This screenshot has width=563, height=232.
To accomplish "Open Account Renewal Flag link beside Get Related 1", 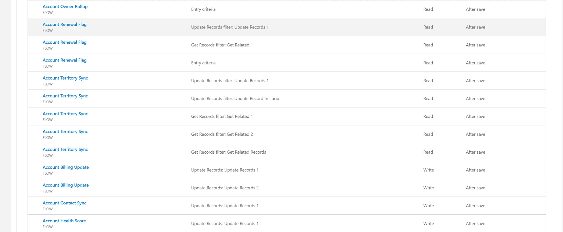I will (x=65, y=42).
